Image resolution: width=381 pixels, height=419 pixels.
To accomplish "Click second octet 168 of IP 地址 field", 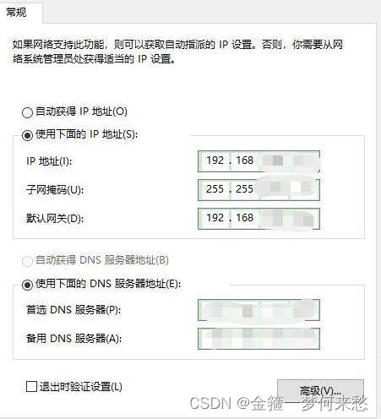I will pos(244,161).
